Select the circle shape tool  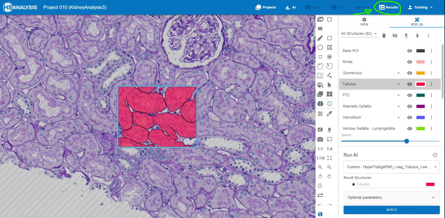pyautogui.click(x=320, y=47)
